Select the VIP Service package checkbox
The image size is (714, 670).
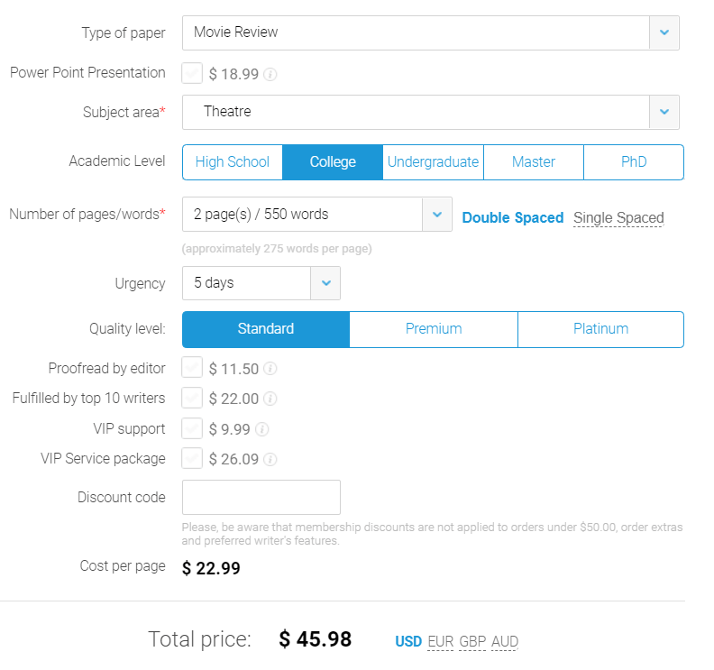(192, 458)
